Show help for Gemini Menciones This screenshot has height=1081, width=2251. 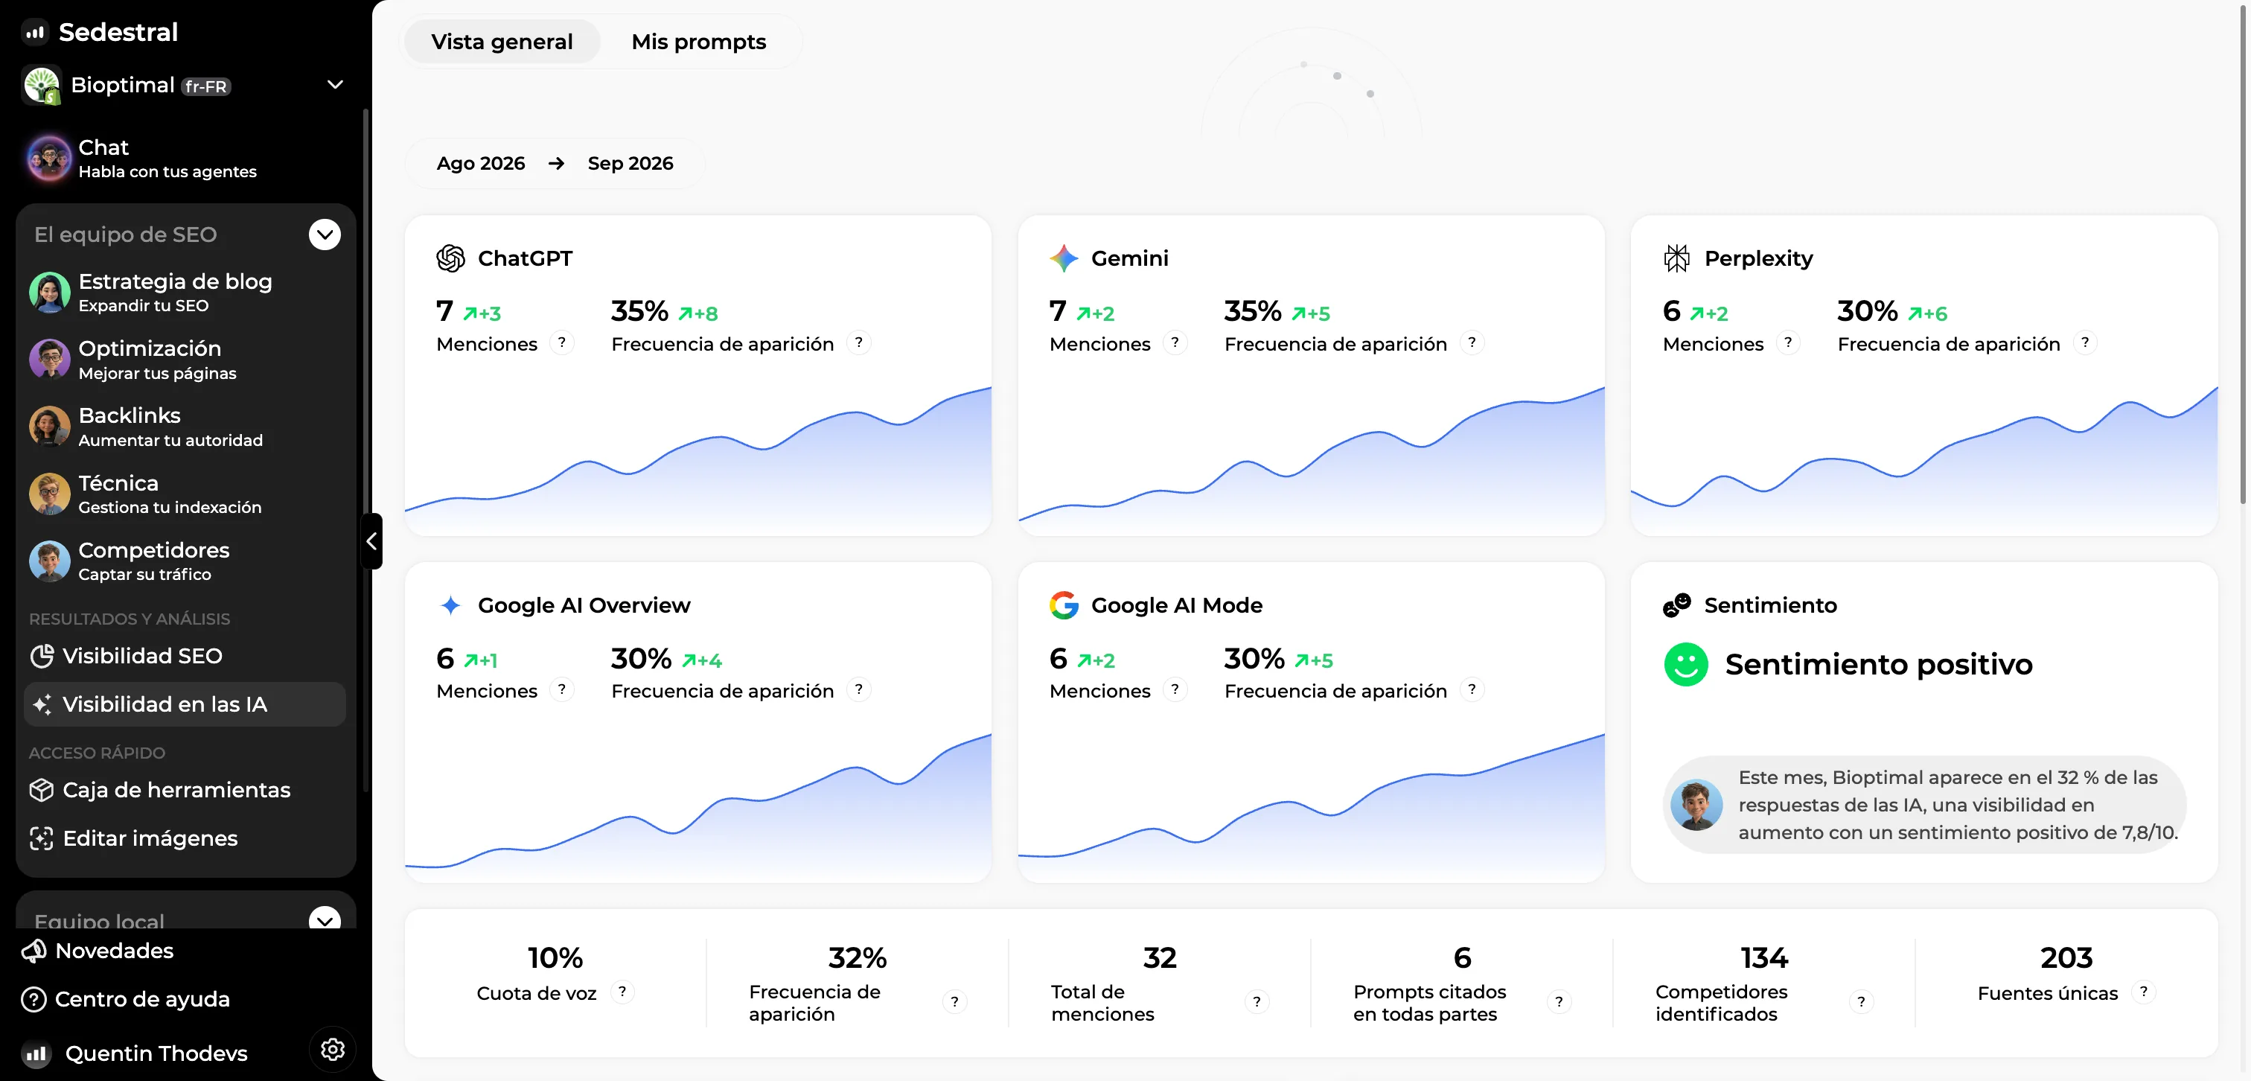(x=1175, y=342)
